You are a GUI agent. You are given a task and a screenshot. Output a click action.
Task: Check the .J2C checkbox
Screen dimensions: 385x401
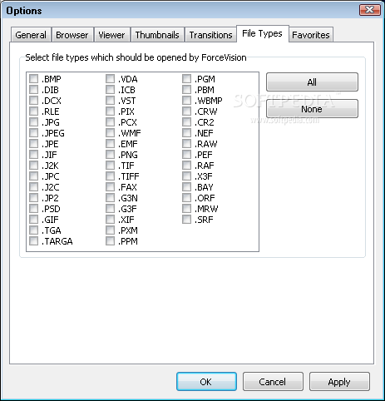pyautogui.click(x=33, y=187)
